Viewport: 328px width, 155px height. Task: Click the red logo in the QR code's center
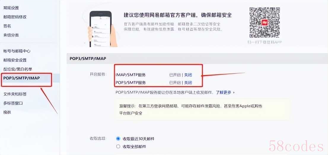click(265, 22)
